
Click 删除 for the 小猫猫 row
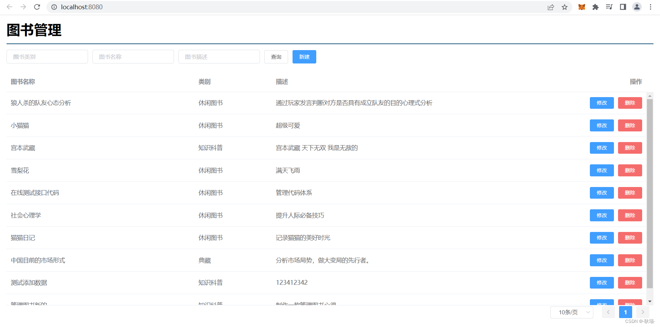point(630,125)
